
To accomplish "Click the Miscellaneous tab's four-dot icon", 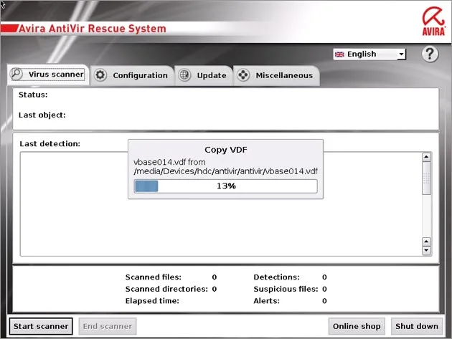I will (x=243, y=75).
